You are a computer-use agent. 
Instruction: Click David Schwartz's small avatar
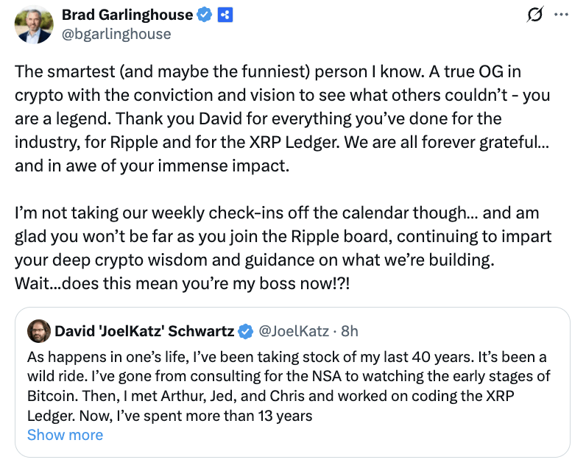38,331
